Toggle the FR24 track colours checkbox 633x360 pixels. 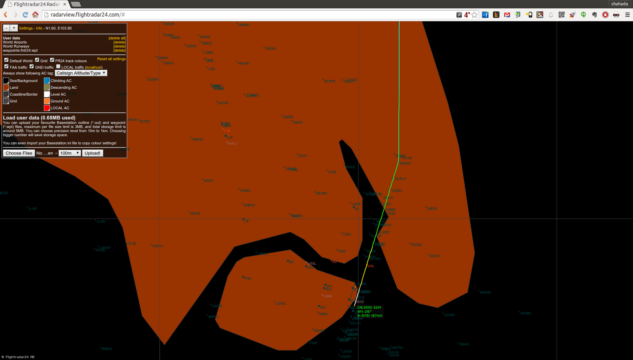52,60
